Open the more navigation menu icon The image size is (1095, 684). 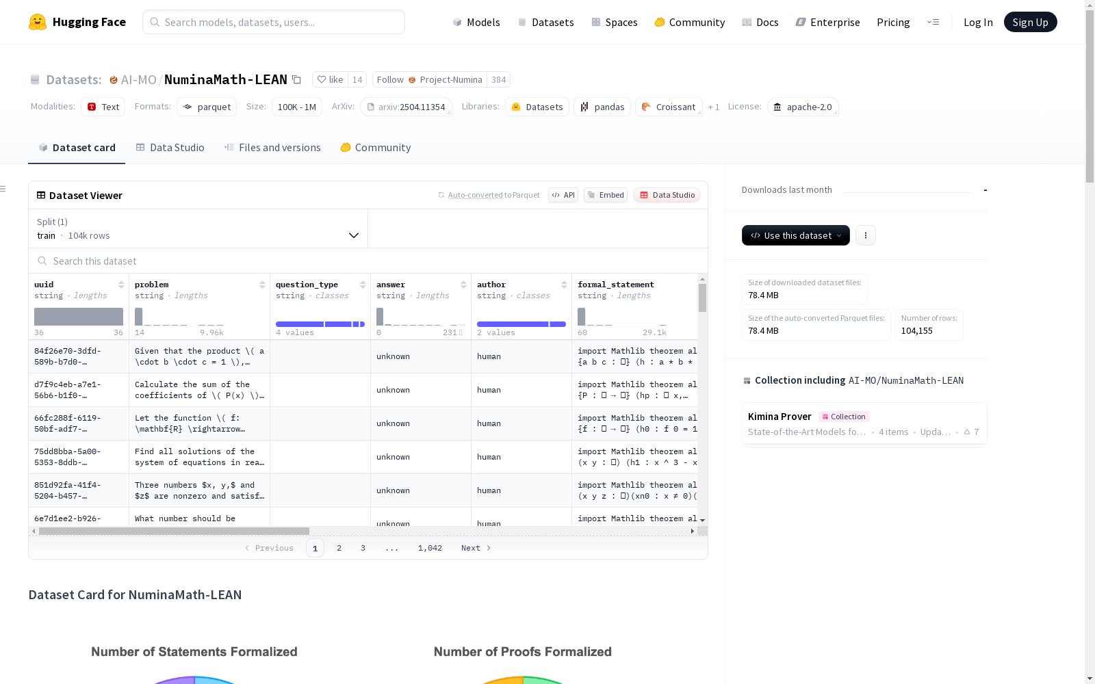click(x=933, y=22)
